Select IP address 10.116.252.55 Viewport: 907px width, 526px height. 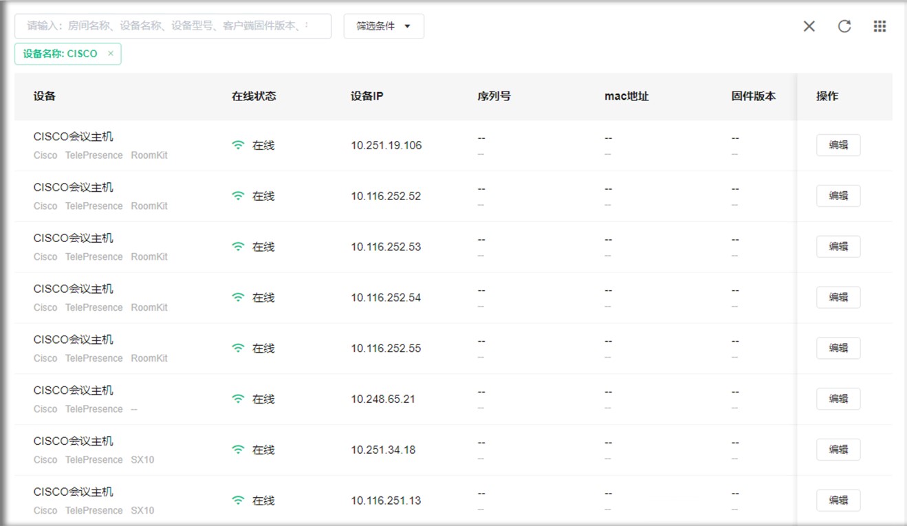pos(386,349)
